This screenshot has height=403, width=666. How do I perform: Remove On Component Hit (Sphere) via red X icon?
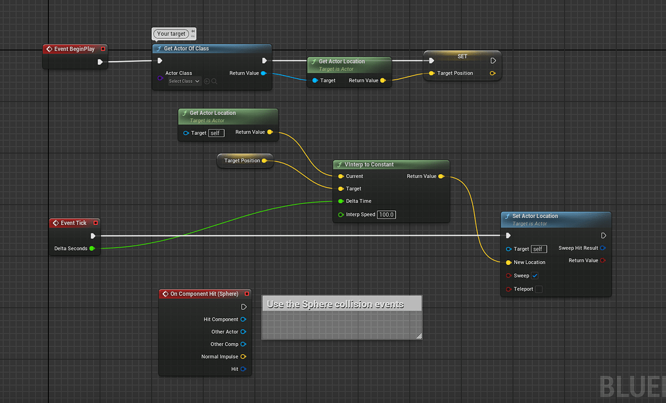(247, 294)
